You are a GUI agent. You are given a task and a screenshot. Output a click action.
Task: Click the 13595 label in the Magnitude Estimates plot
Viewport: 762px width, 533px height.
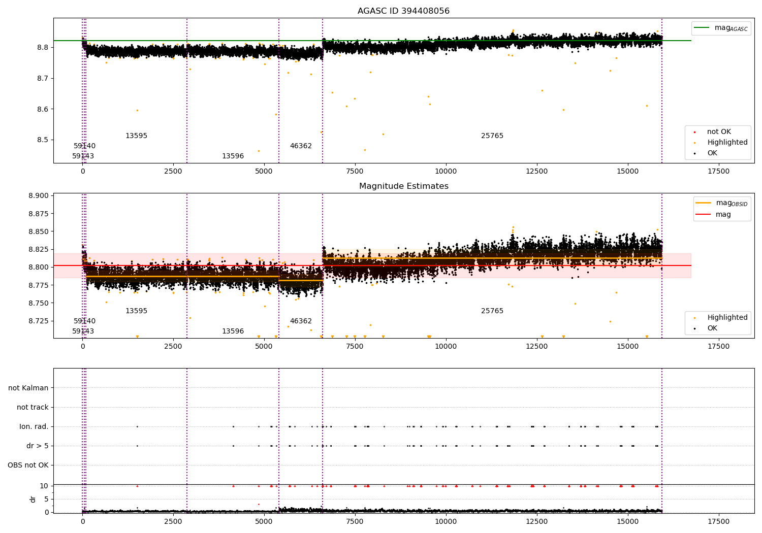[x=136, y=311]
